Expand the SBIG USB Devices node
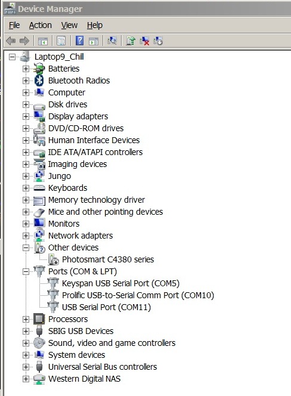 [26, 332]
